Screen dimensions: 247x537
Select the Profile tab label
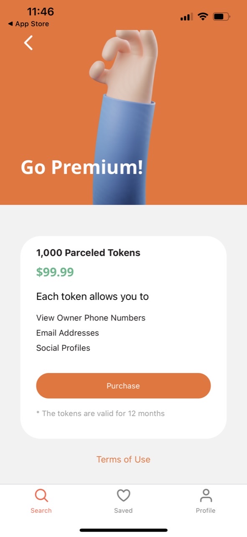[x=206, y=511]
